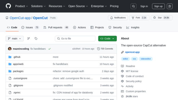The width and height of the screenshot is (178, 100).
Task: Click the .npmrc file icon
Action: coord(10,92)
